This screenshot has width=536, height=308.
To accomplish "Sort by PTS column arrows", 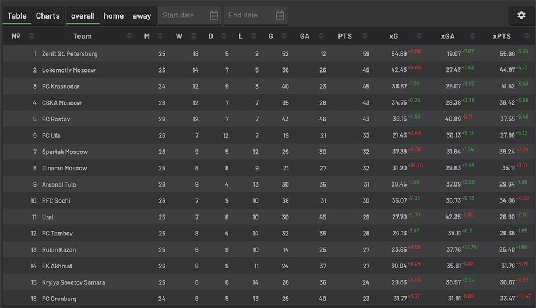I will (x=364, y=36).
